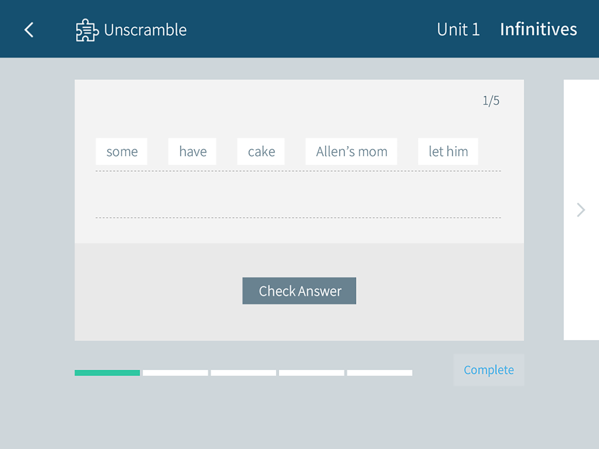Click the Check Answer button
Image resolution: width=599 pixels, height=449 pixels.
click(299, 291)
